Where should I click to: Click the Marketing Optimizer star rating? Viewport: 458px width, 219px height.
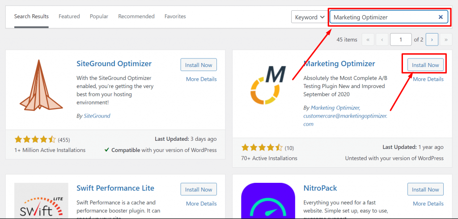pyautogui.click(x=262, y=148)
